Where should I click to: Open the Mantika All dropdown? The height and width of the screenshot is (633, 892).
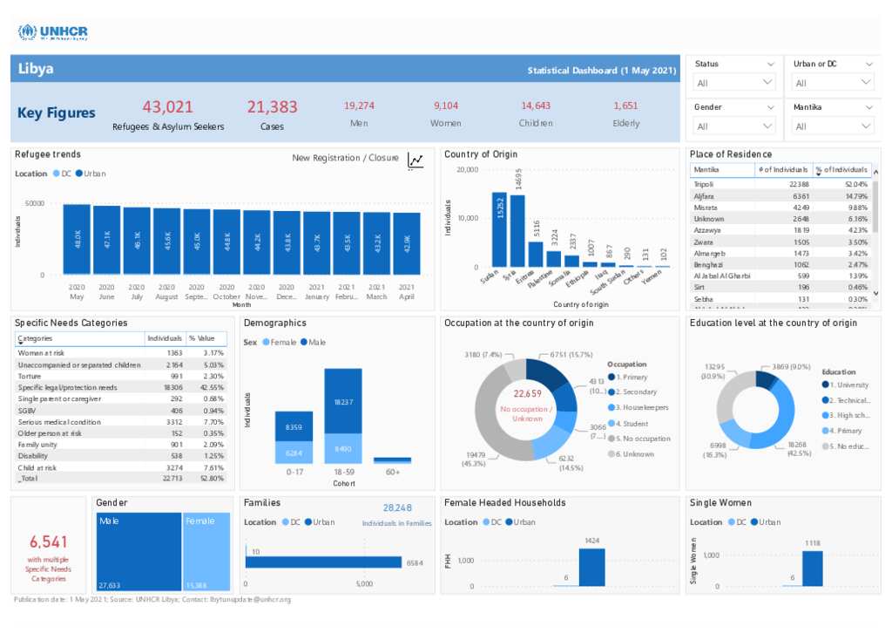(x=832, y=126)
